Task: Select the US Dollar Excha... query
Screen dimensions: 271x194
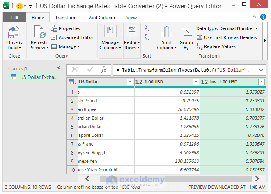Action: click(x=33, y=77)
